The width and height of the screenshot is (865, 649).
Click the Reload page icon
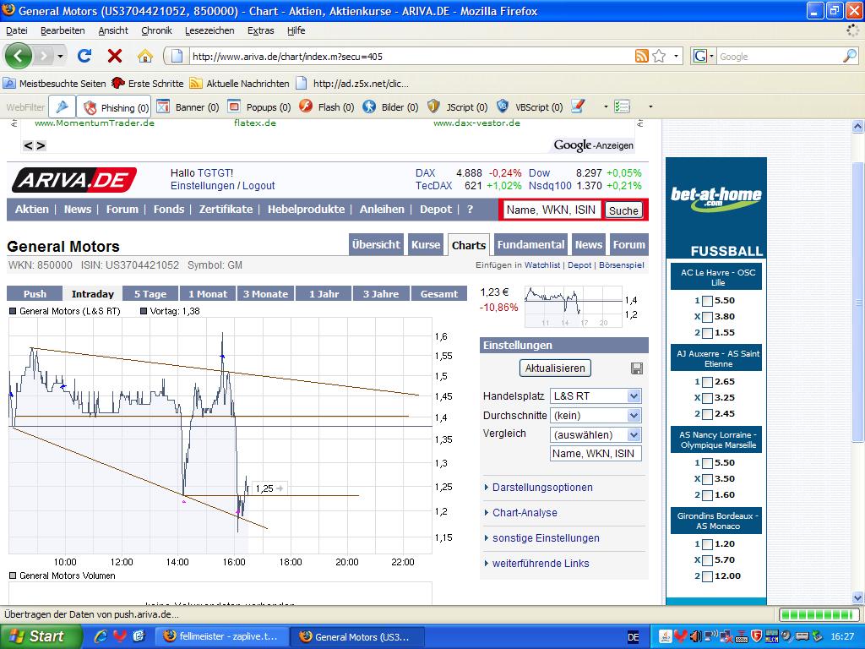84,56
